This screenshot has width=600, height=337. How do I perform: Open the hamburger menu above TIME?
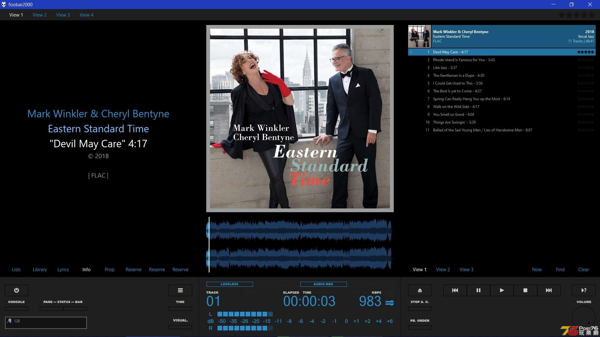click(x=180, y=290)
